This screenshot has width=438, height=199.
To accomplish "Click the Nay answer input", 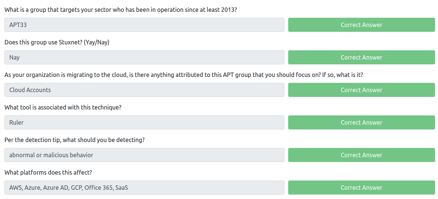I will tap(144, 57).
